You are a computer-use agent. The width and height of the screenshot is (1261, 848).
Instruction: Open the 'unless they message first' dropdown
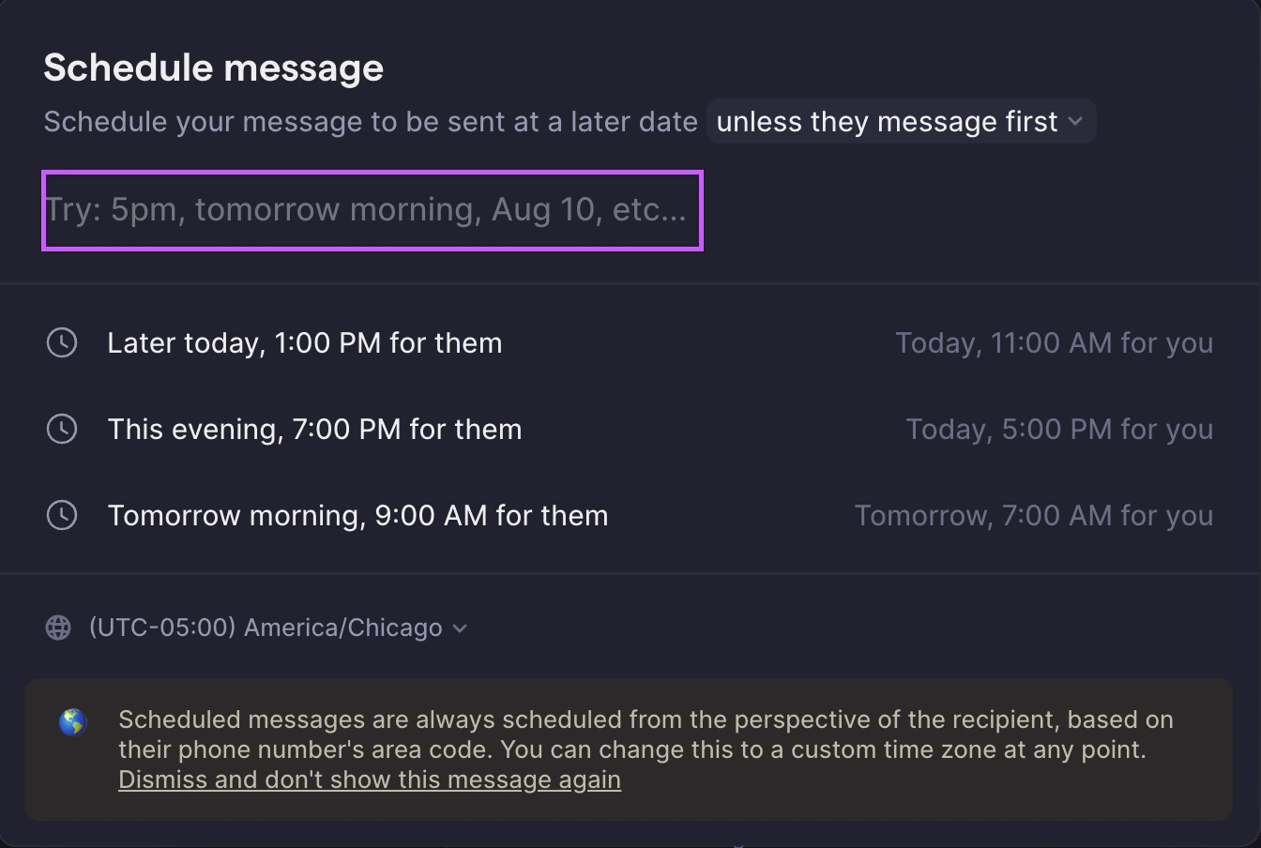(x=901, y=121)
